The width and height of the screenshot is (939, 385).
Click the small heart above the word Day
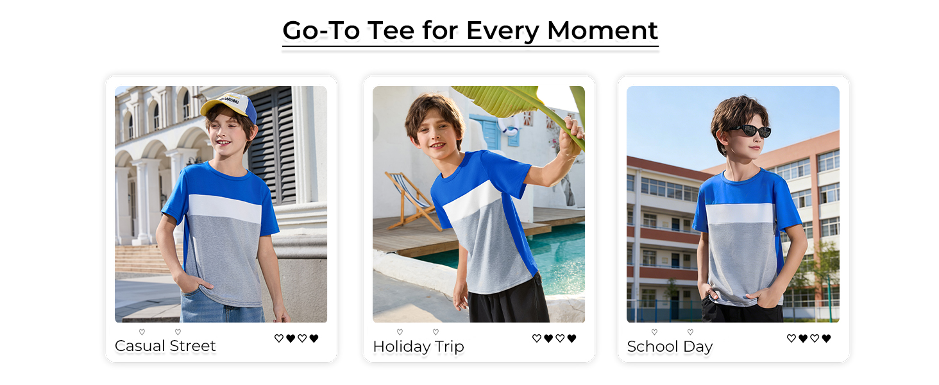click(x=690, y=332)
